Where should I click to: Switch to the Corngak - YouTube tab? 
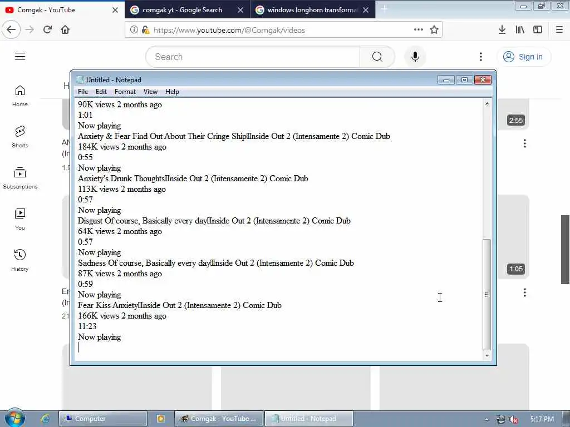click(62, 10)
